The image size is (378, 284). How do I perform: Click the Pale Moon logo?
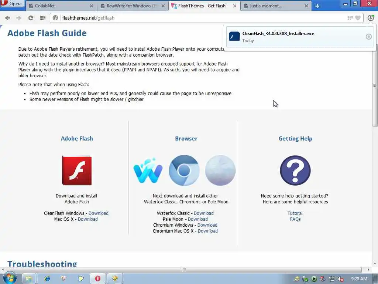coord(220,170)
